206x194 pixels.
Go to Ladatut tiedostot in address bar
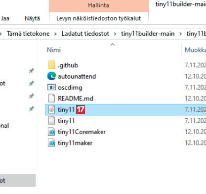pyautogui.click(x=85, y=34)
